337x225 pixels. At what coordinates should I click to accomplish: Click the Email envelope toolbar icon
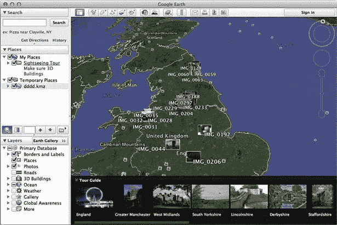coord(195,13)
